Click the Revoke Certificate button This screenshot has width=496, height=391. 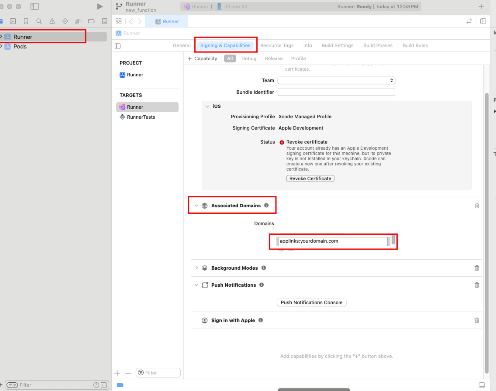[310, 178]
